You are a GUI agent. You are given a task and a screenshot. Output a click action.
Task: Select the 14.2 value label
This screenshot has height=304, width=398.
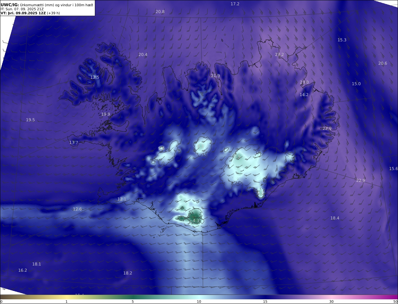[x=304, y=94]
